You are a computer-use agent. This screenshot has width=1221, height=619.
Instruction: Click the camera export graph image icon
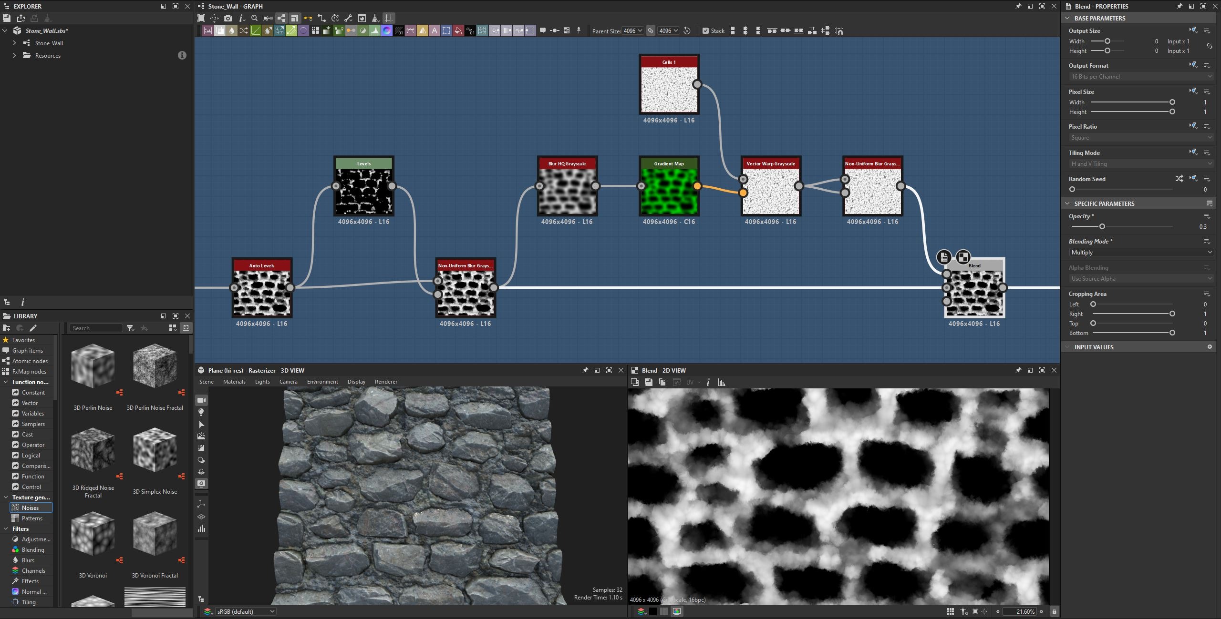pyautogui.click(x=228, y=18)
